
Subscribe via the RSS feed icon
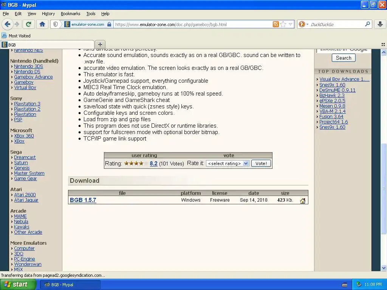pyautogui.click(x=276, y=24)
